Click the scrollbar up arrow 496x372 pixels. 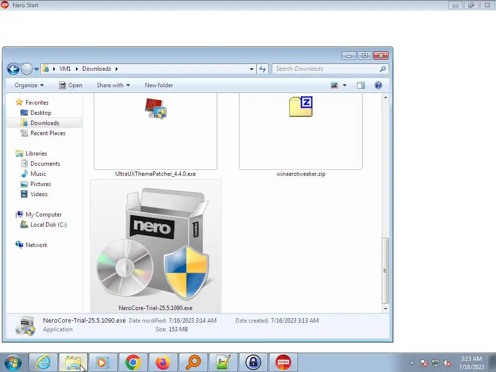tap(385, 97)
